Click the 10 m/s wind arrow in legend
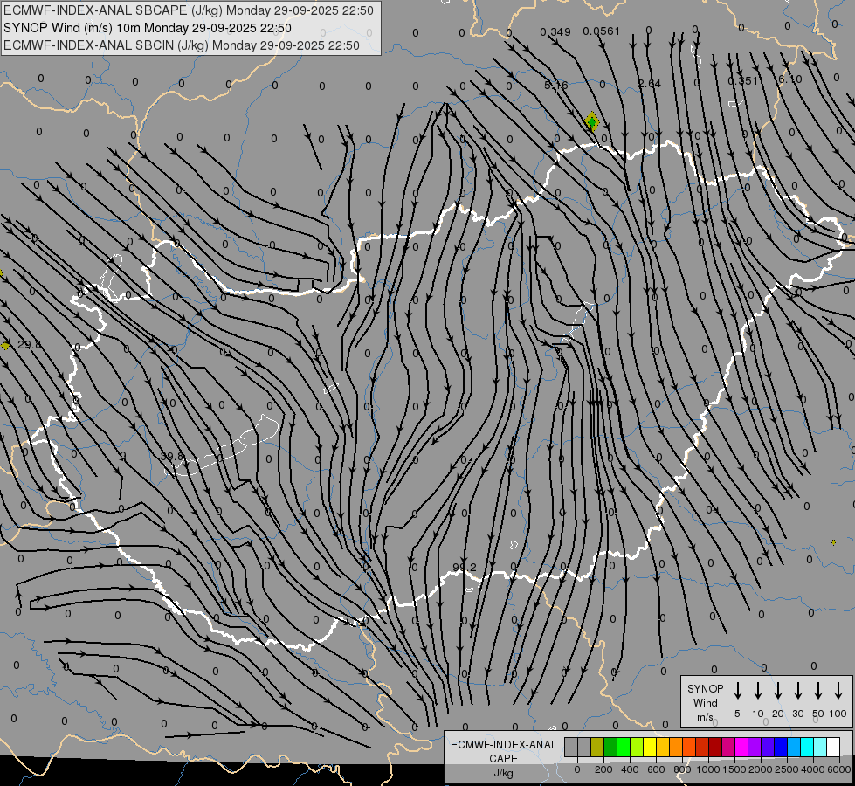This screenshot has height=786, width=855. pos(757,691)
